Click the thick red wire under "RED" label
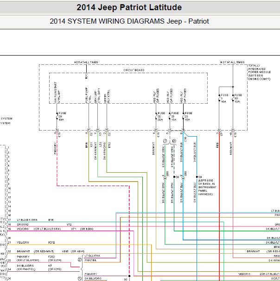Viewport: 280px width, 281px height. 219,206
